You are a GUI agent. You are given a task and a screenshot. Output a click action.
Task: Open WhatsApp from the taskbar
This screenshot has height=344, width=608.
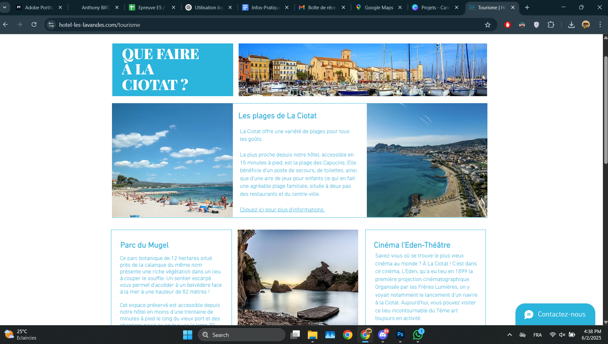418,335
